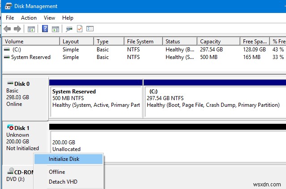The image size is (286, 189).
Task: Click the Online status under Disk 0
Action: click(x=14, y=104)
